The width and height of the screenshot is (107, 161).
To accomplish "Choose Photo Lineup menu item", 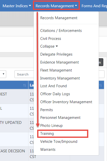I will [51, 126].
